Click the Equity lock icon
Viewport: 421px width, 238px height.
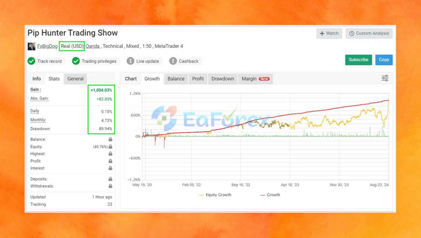click(x=111, y=147)
